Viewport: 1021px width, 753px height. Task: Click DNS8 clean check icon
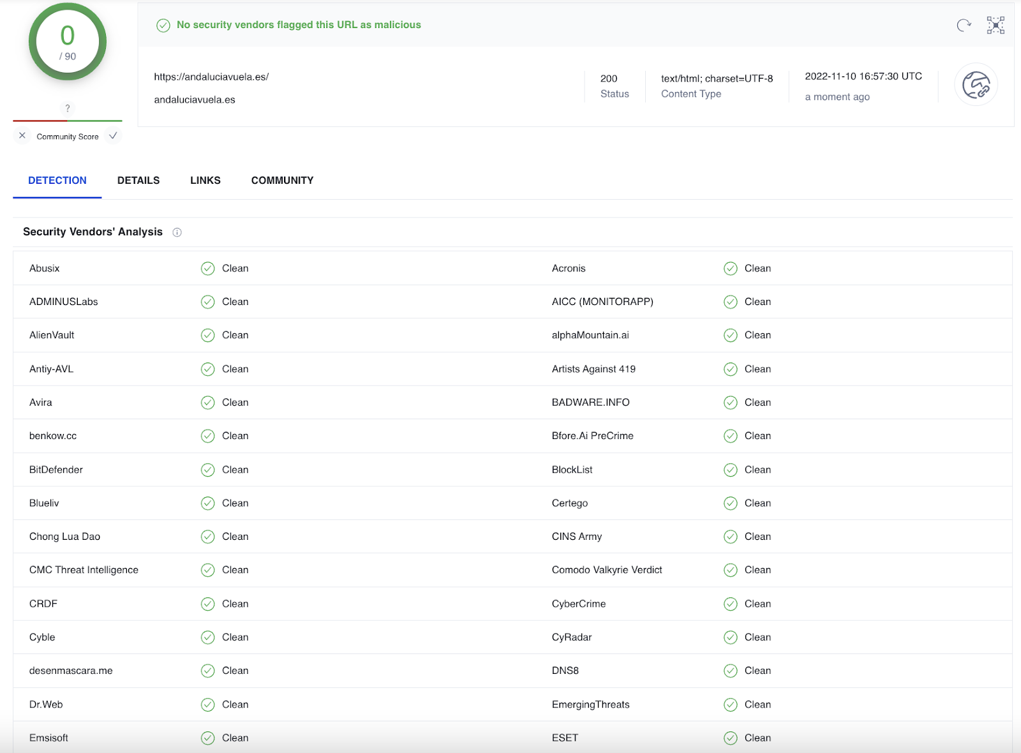[731, 671]
